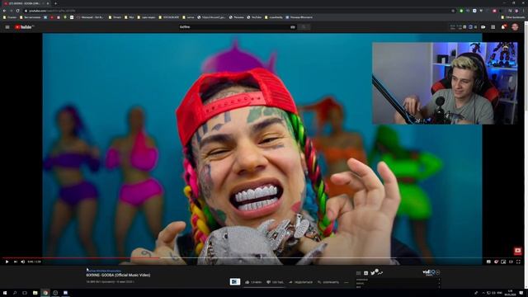Click the Save to playlist button
528x297 pixels.
click(328, 282)
